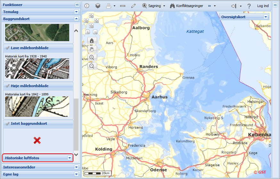The width and height of the screenshot is (280, 179).
Task: Click the Log ind link
Action: pyautogui.click(x=263, y=6)
